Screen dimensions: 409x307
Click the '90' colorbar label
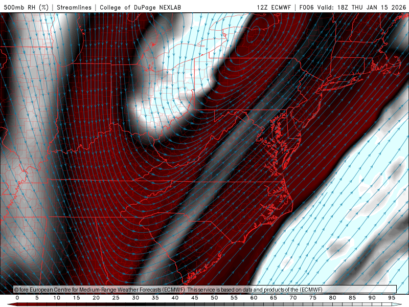[x=372, y=298]
